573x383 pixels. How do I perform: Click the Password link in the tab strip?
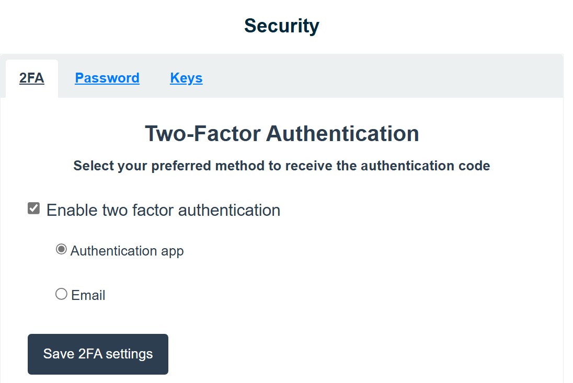coord(107,78)
